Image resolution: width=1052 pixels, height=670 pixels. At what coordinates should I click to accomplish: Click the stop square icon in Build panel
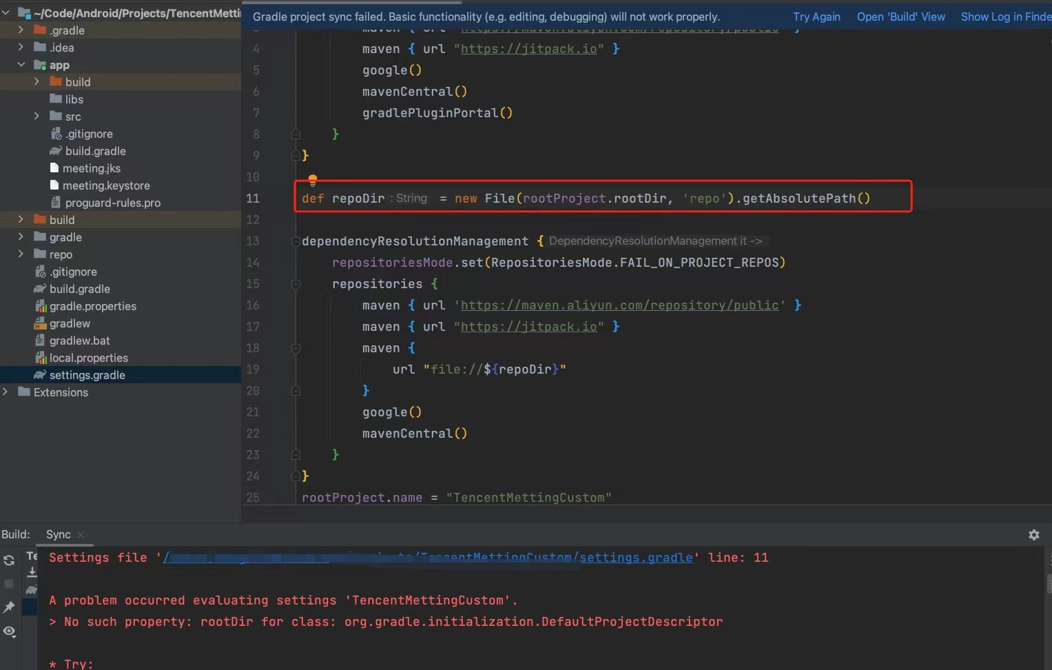pyautogui.click(x=9, y=584)
